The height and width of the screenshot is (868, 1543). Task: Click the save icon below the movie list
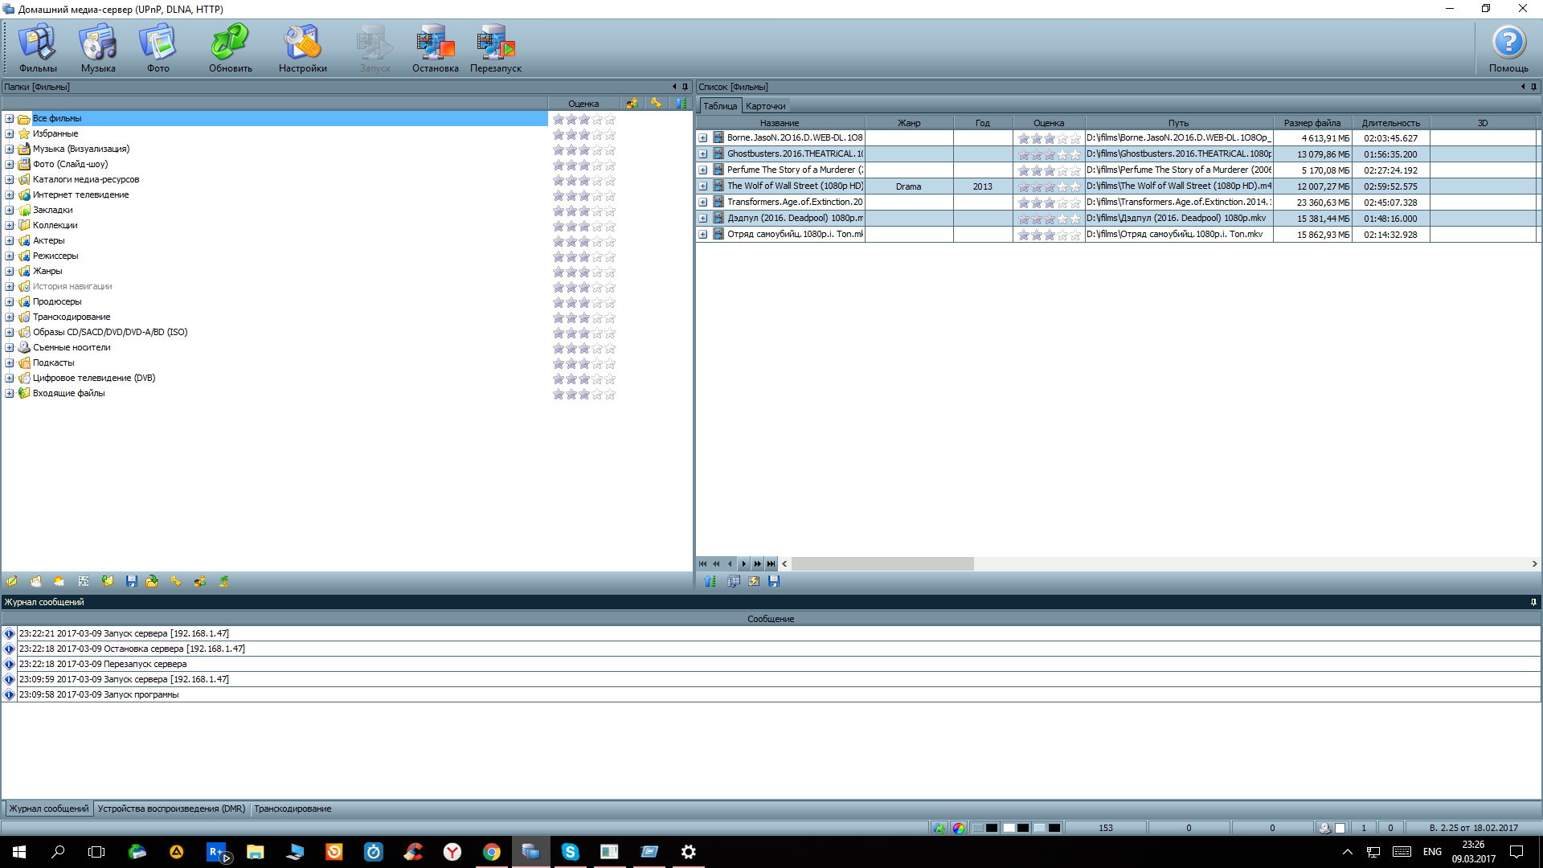click(774, 581)
